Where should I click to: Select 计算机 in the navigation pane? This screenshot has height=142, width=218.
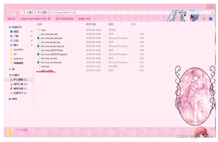(x=16, y=75)
